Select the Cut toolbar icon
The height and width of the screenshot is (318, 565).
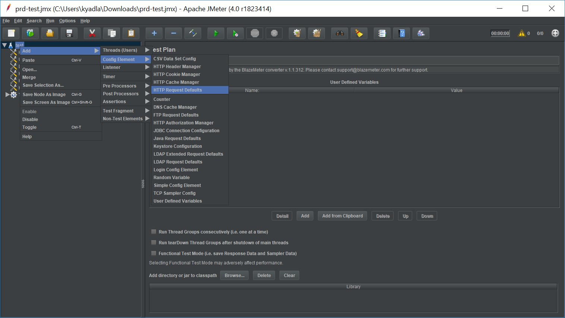(92, 33)
